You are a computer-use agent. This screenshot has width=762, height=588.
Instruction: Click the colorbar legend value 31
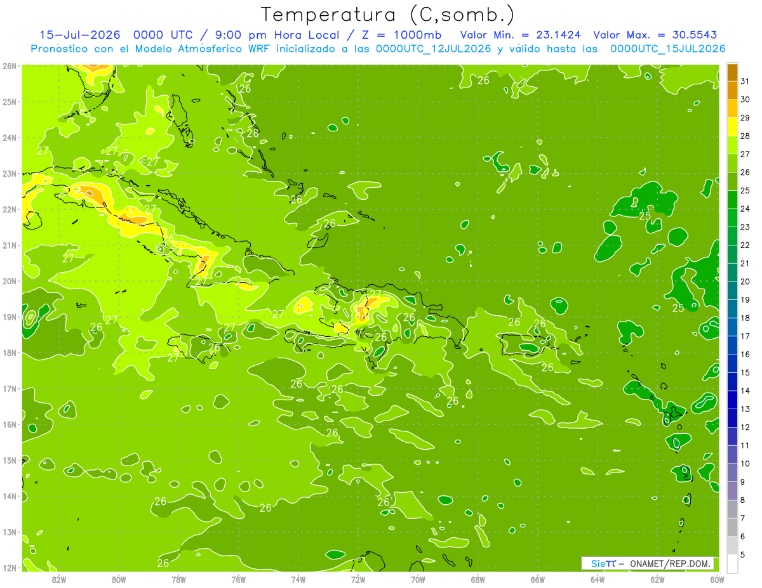(x=745, y=81)
